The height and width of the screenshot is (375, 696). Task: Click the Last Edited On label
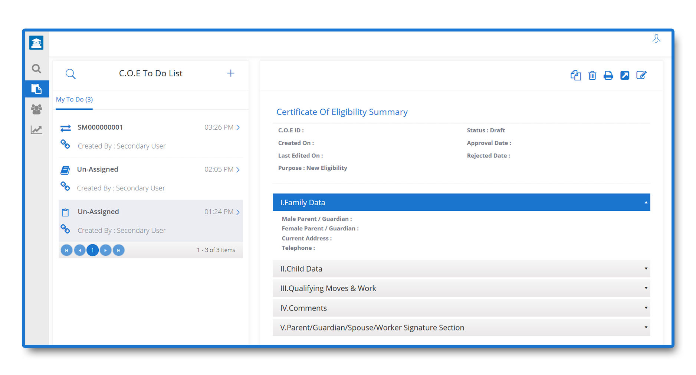pyautogui.click(x=301, y=156)
